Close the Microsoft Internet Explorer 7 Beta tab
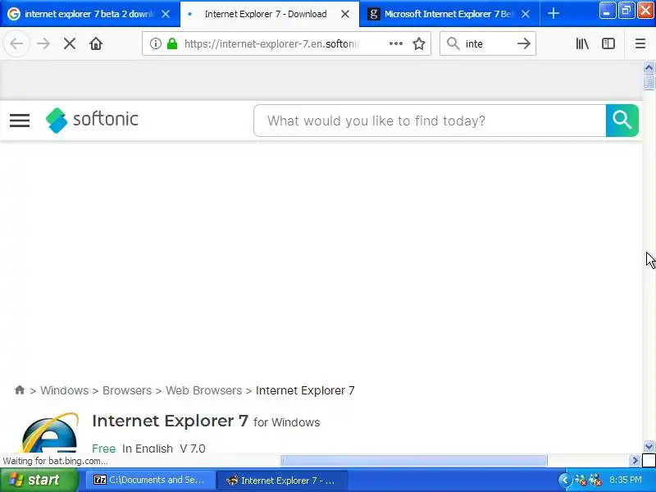 (526, 14)
